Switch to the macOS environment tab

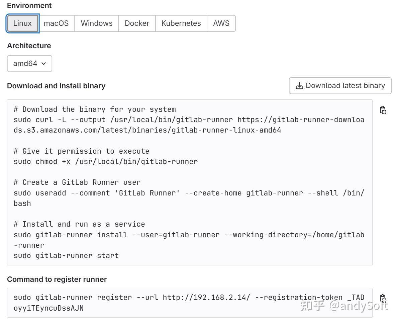pos(56,23)
